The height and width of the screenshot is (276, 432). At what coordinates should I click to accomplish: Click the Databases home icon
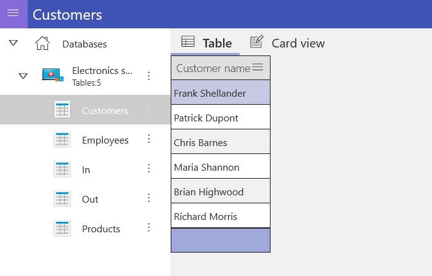pyautogui.click(x=42, y=44)
